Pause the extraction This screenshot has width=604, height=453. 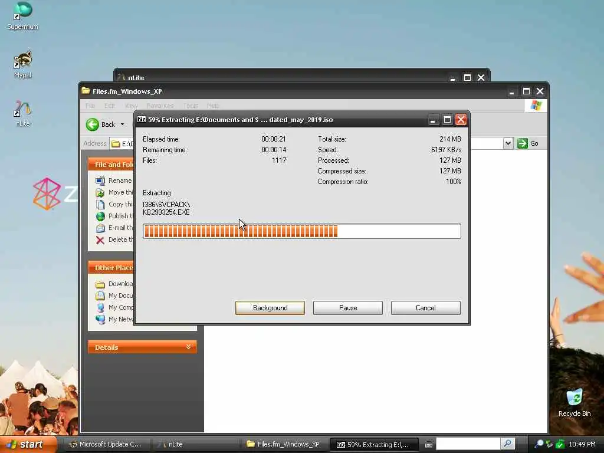(x=348, y=308)
